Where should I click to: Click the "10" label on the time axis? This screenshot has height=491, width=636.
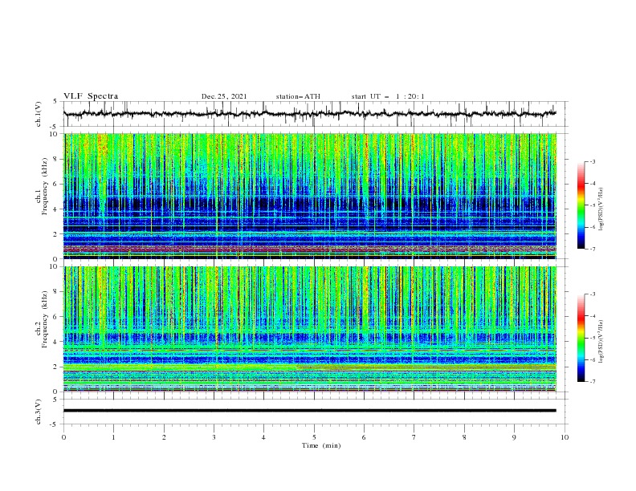[x=565, y=437]
